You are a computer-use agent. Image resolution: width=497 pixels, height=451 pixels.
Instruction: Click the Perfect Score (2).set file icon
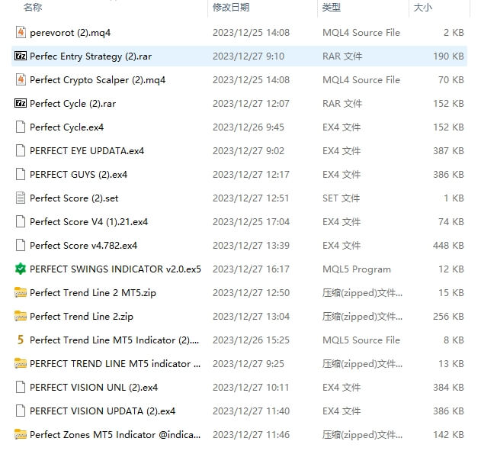coord(21,198)
